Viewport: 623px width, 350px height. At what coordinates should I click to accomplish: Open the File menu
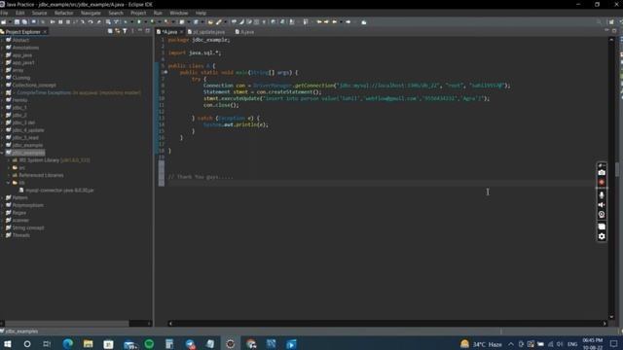(x=4, y=13)
